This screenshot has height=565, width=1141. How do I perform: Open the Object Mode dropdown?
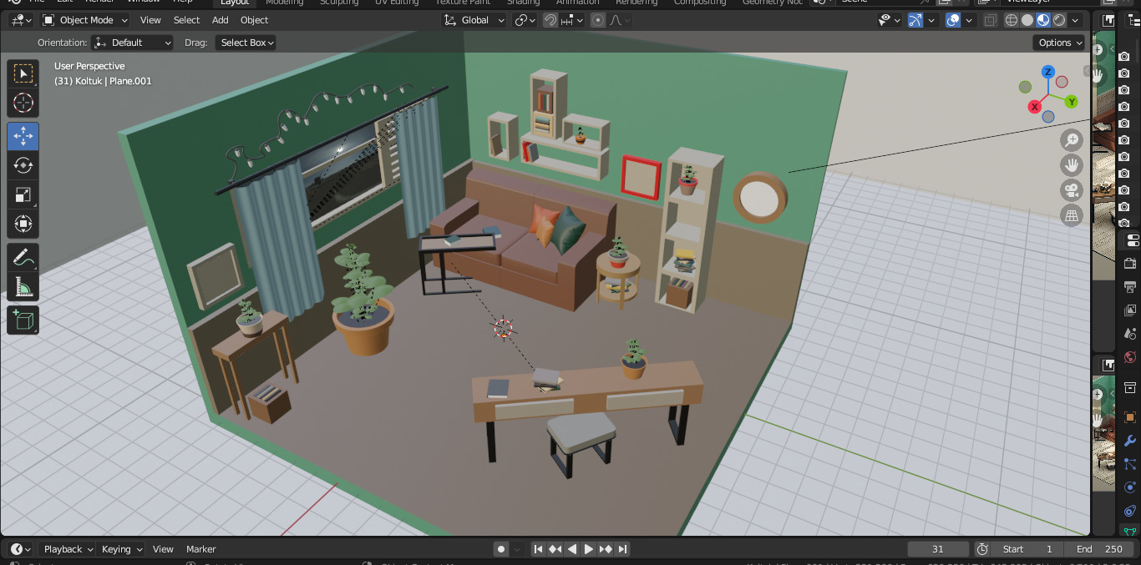(85, 20)
